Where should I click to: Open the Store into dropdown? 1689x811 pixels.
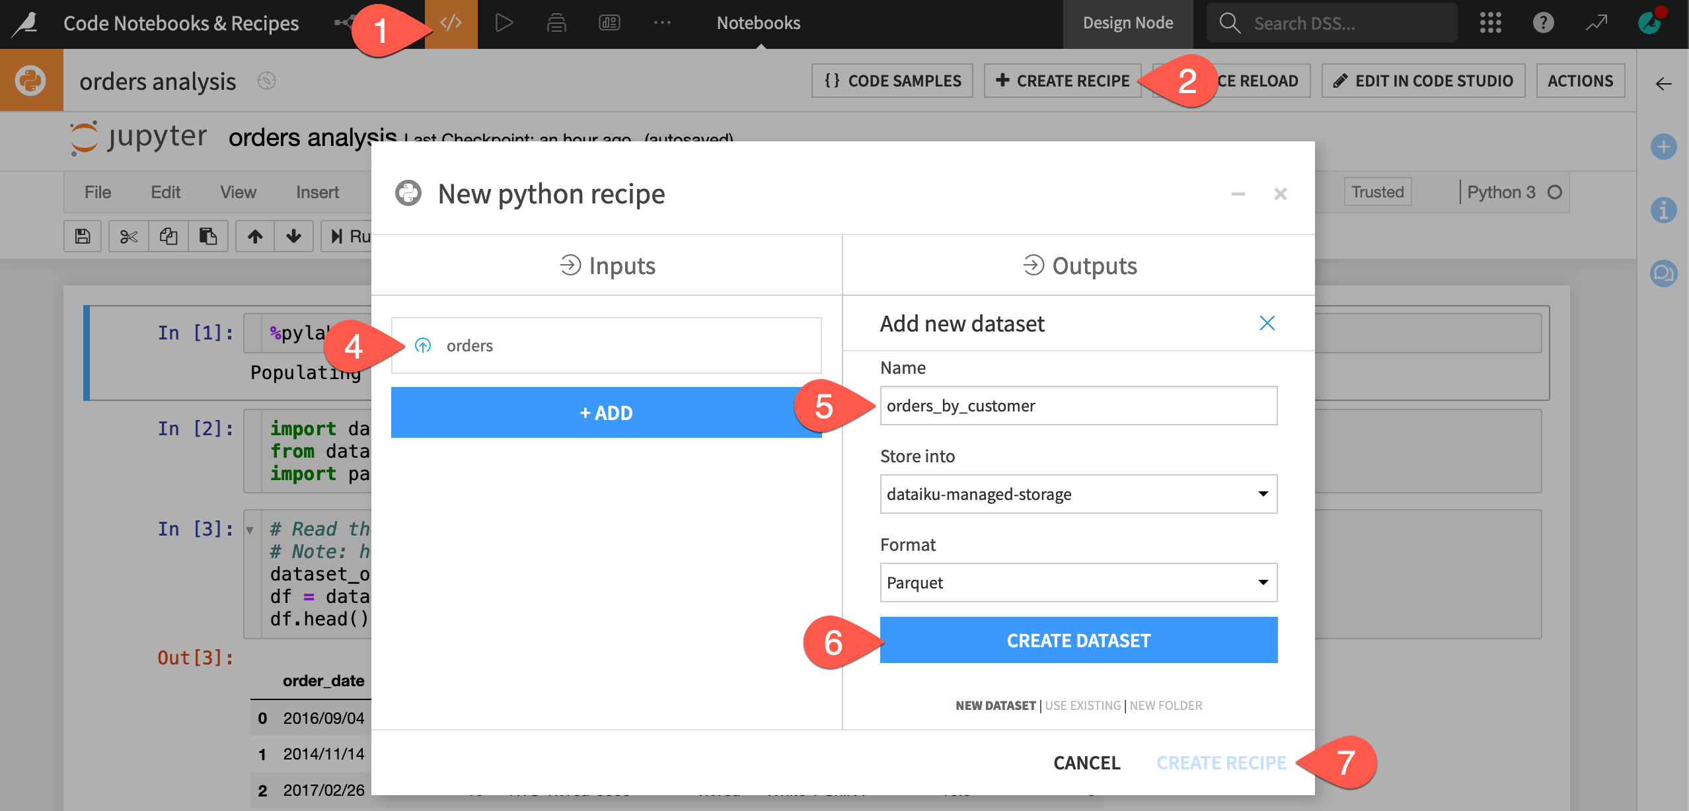coord(1078,493)
